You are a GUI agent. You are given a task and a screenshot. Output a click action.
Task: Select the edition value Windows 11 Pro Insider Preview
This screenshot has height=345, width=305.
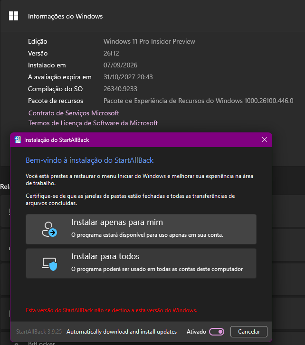pos(149,41)
